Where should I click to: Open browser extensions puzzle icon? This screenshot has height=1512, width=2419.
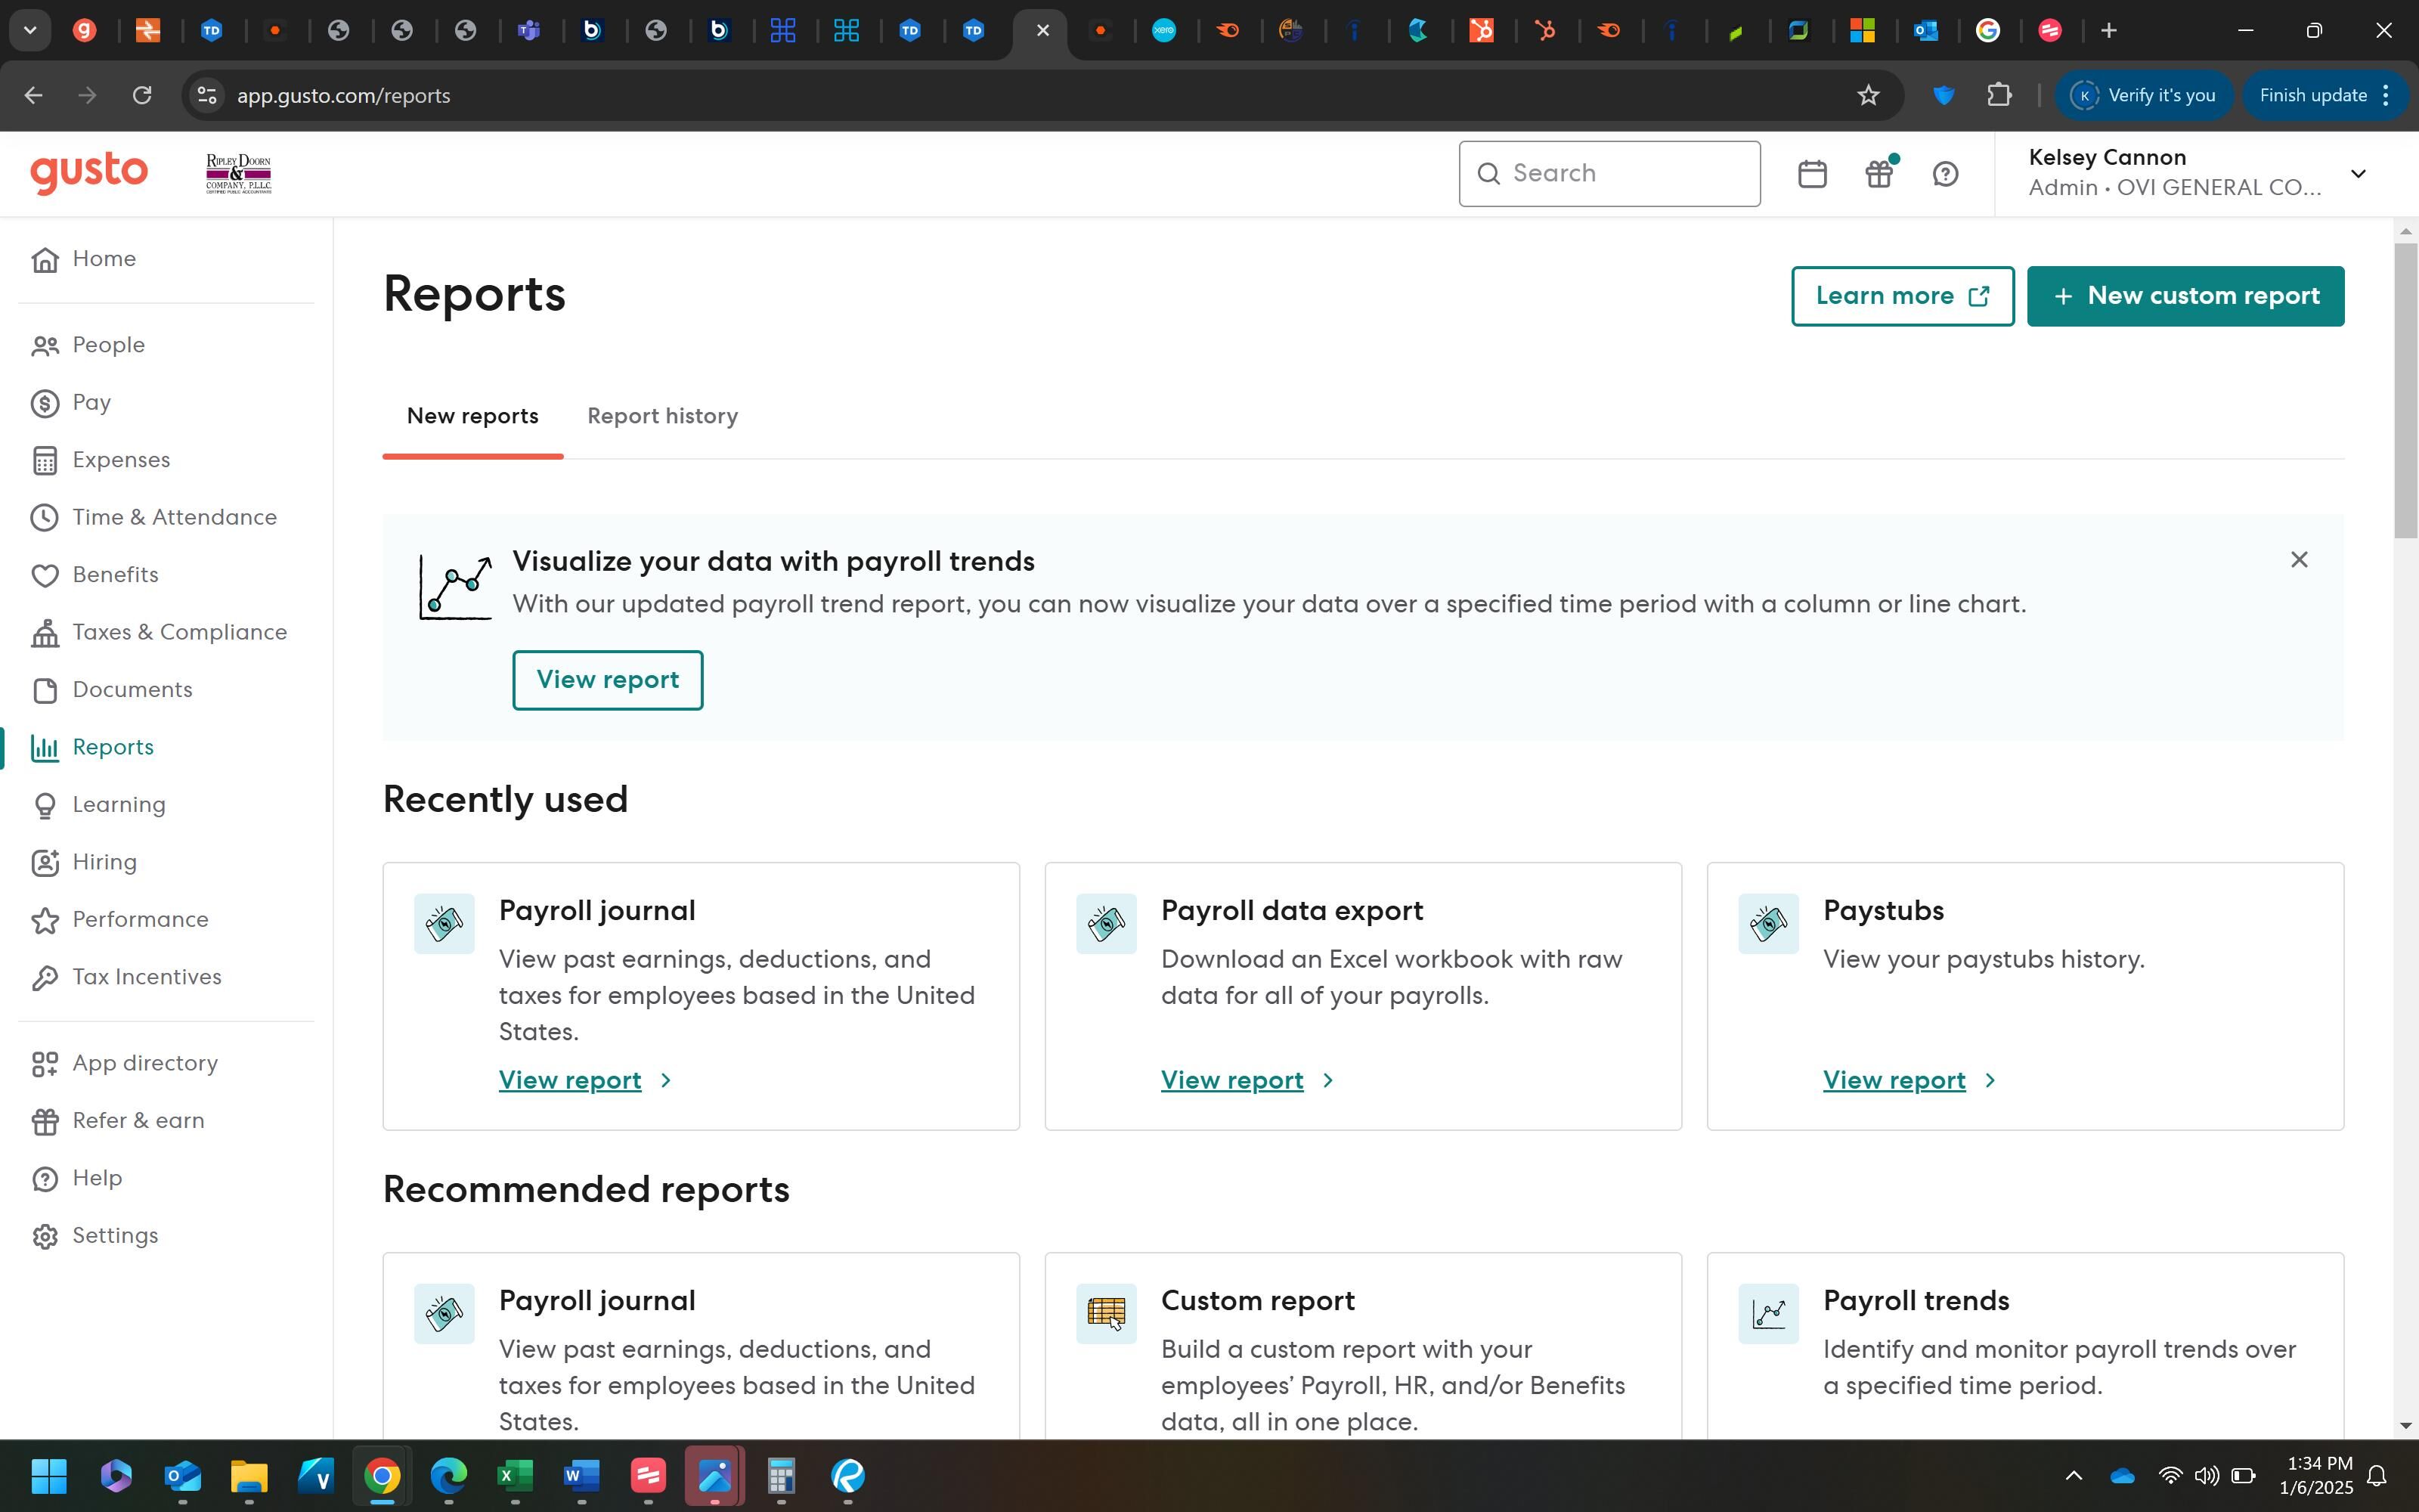[1999, 96]
